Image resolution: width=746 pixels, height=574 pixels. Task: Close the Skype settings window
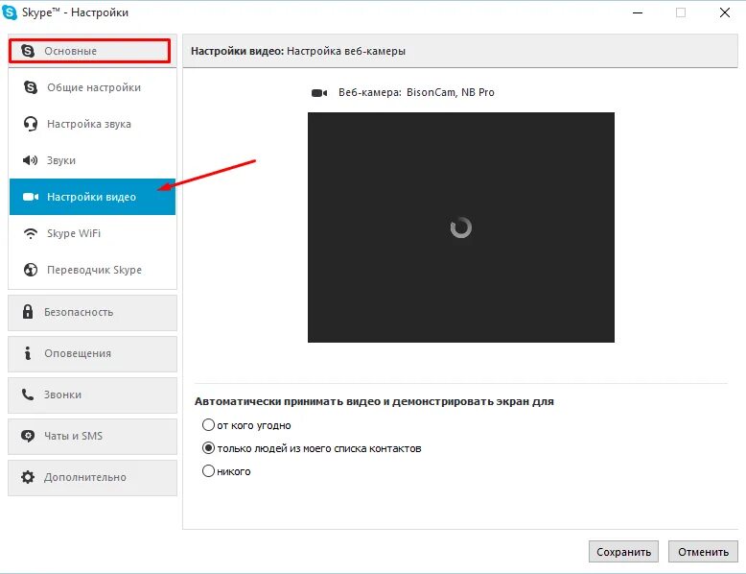pyautogui.click(x=725, y=12)
